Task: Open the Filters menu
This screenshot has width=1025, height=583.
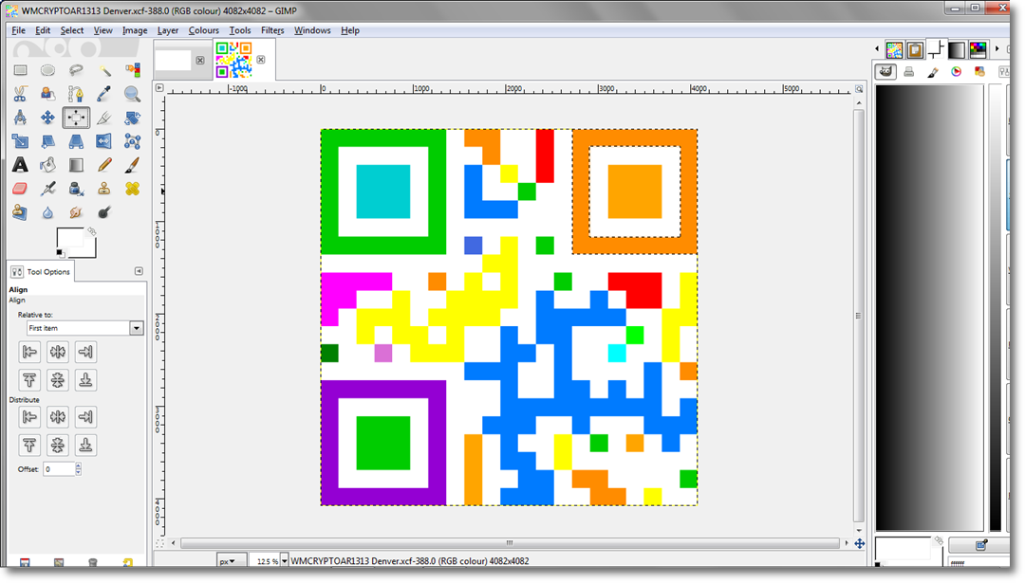Action: tap(272, 30)
